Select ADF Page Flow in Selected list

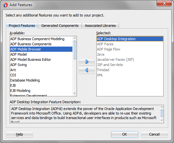pos(130,49)
